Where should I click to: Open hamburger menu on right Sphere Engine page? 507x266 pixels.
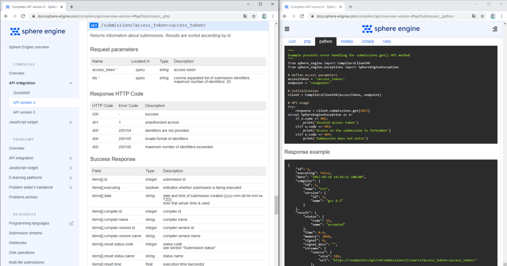click(287, 29)
